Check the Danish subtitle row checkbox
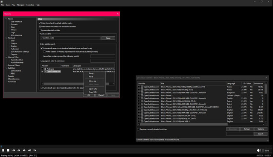Image resolution: width=273 pixels, height=157 pixels. (x=139, y=99)
